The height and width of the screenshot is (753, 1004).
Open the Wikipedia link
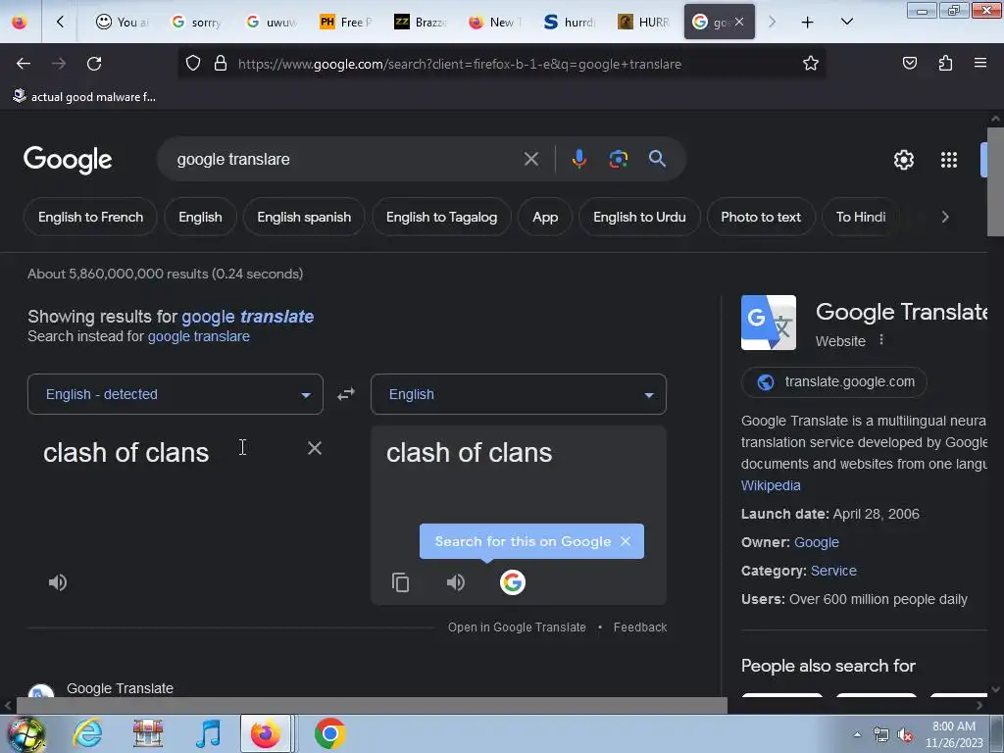coord(771,485)
